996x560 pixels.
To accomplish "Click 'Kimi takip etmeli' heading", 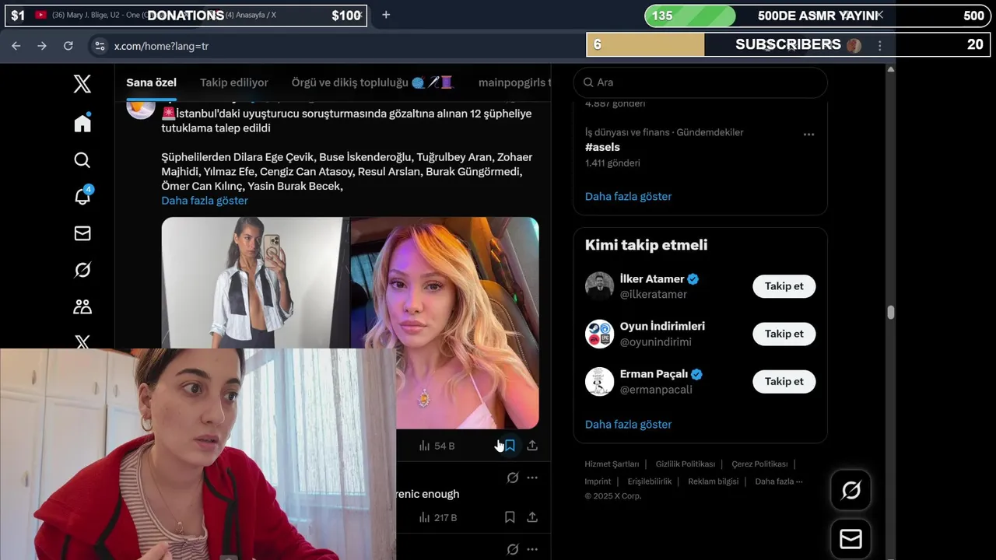I will point(646,245).
